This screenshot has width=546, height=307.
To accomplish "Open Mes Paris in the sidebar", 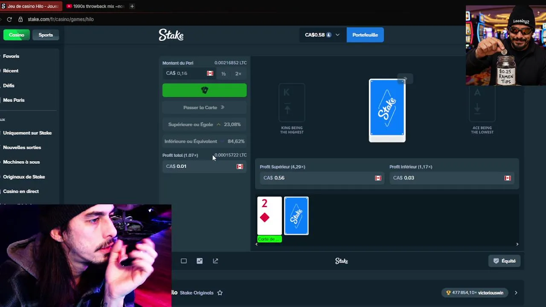I will (x=14, y=100).
